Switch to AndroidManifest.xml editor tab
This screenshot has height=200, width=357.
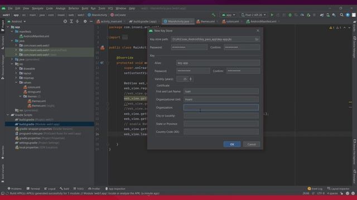[x=262, y=21]
